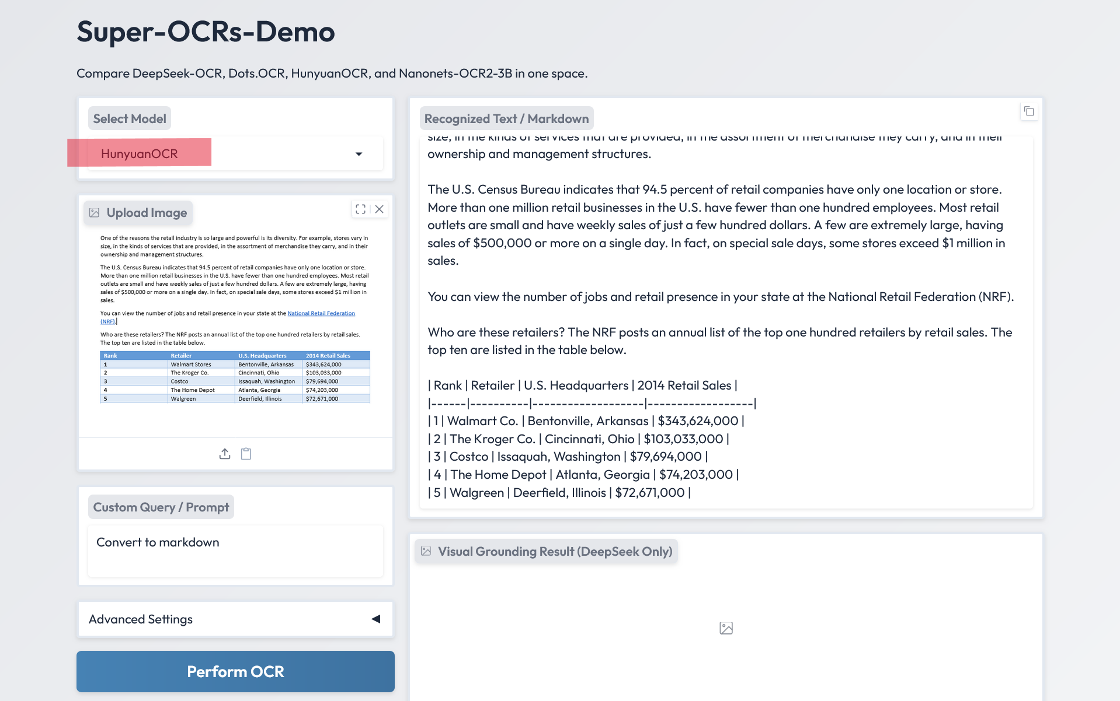Click the model dropdown caret arrow
This screenshot has width=1120, height=701.
point(359,154)
